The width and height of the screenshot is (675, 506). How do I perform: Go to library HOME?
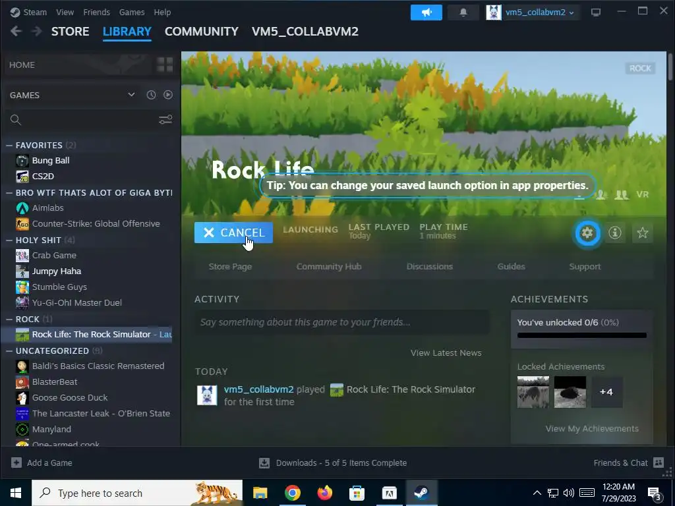point(78,65)
